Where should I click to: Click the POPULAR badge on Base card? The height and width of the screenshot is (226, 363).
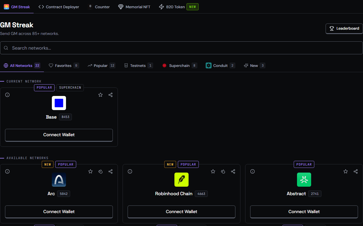(x=44, y=87)
